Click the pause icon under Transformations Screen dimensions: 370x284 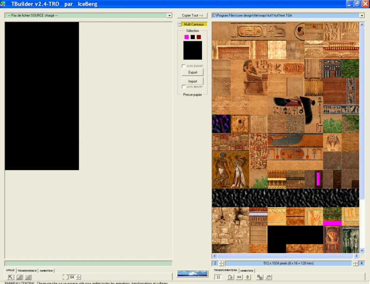coord(218,277)
